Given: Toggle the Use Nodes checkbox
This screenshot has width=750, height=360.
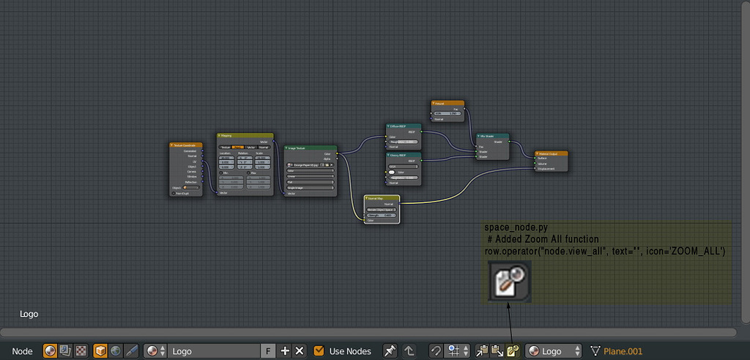Looking at the screenshot, I should coord(319,351).
